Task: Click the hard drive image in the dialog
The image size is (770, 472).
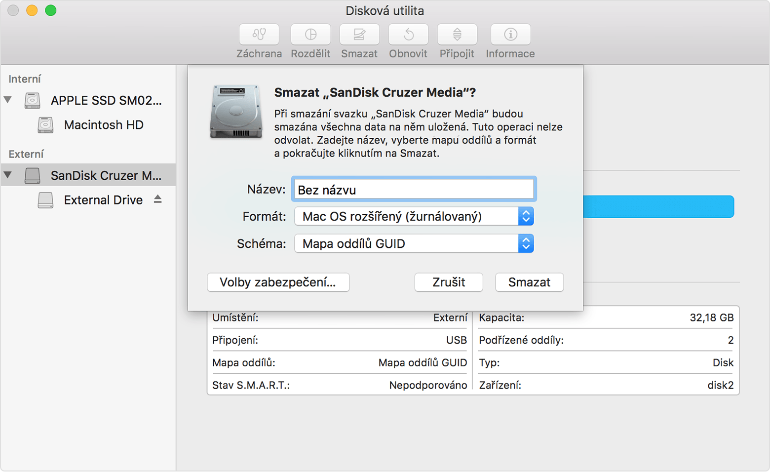Action: click(236, 112)
